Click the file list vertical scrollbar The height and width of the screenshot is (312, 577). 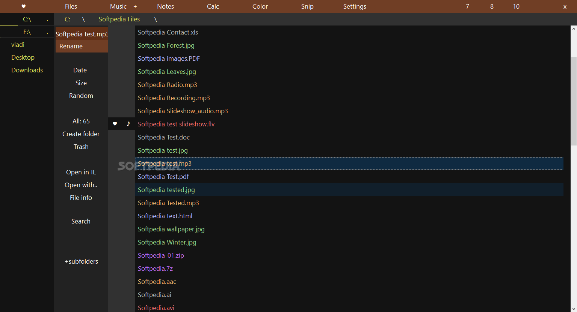(574, 101)
